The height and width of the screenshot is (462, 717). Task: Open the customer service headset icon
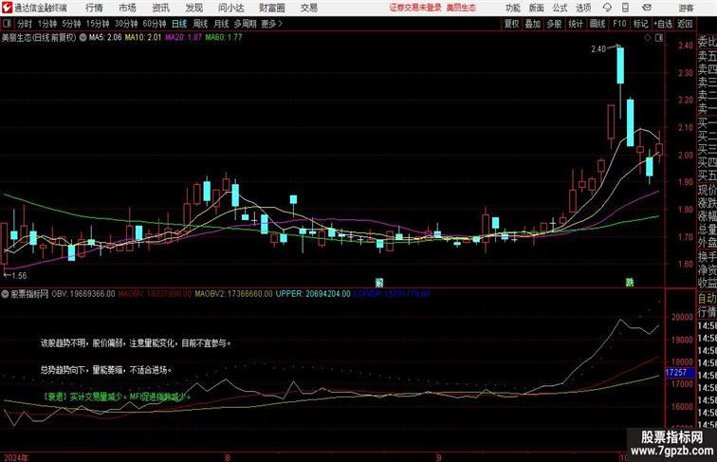(607, 8)
